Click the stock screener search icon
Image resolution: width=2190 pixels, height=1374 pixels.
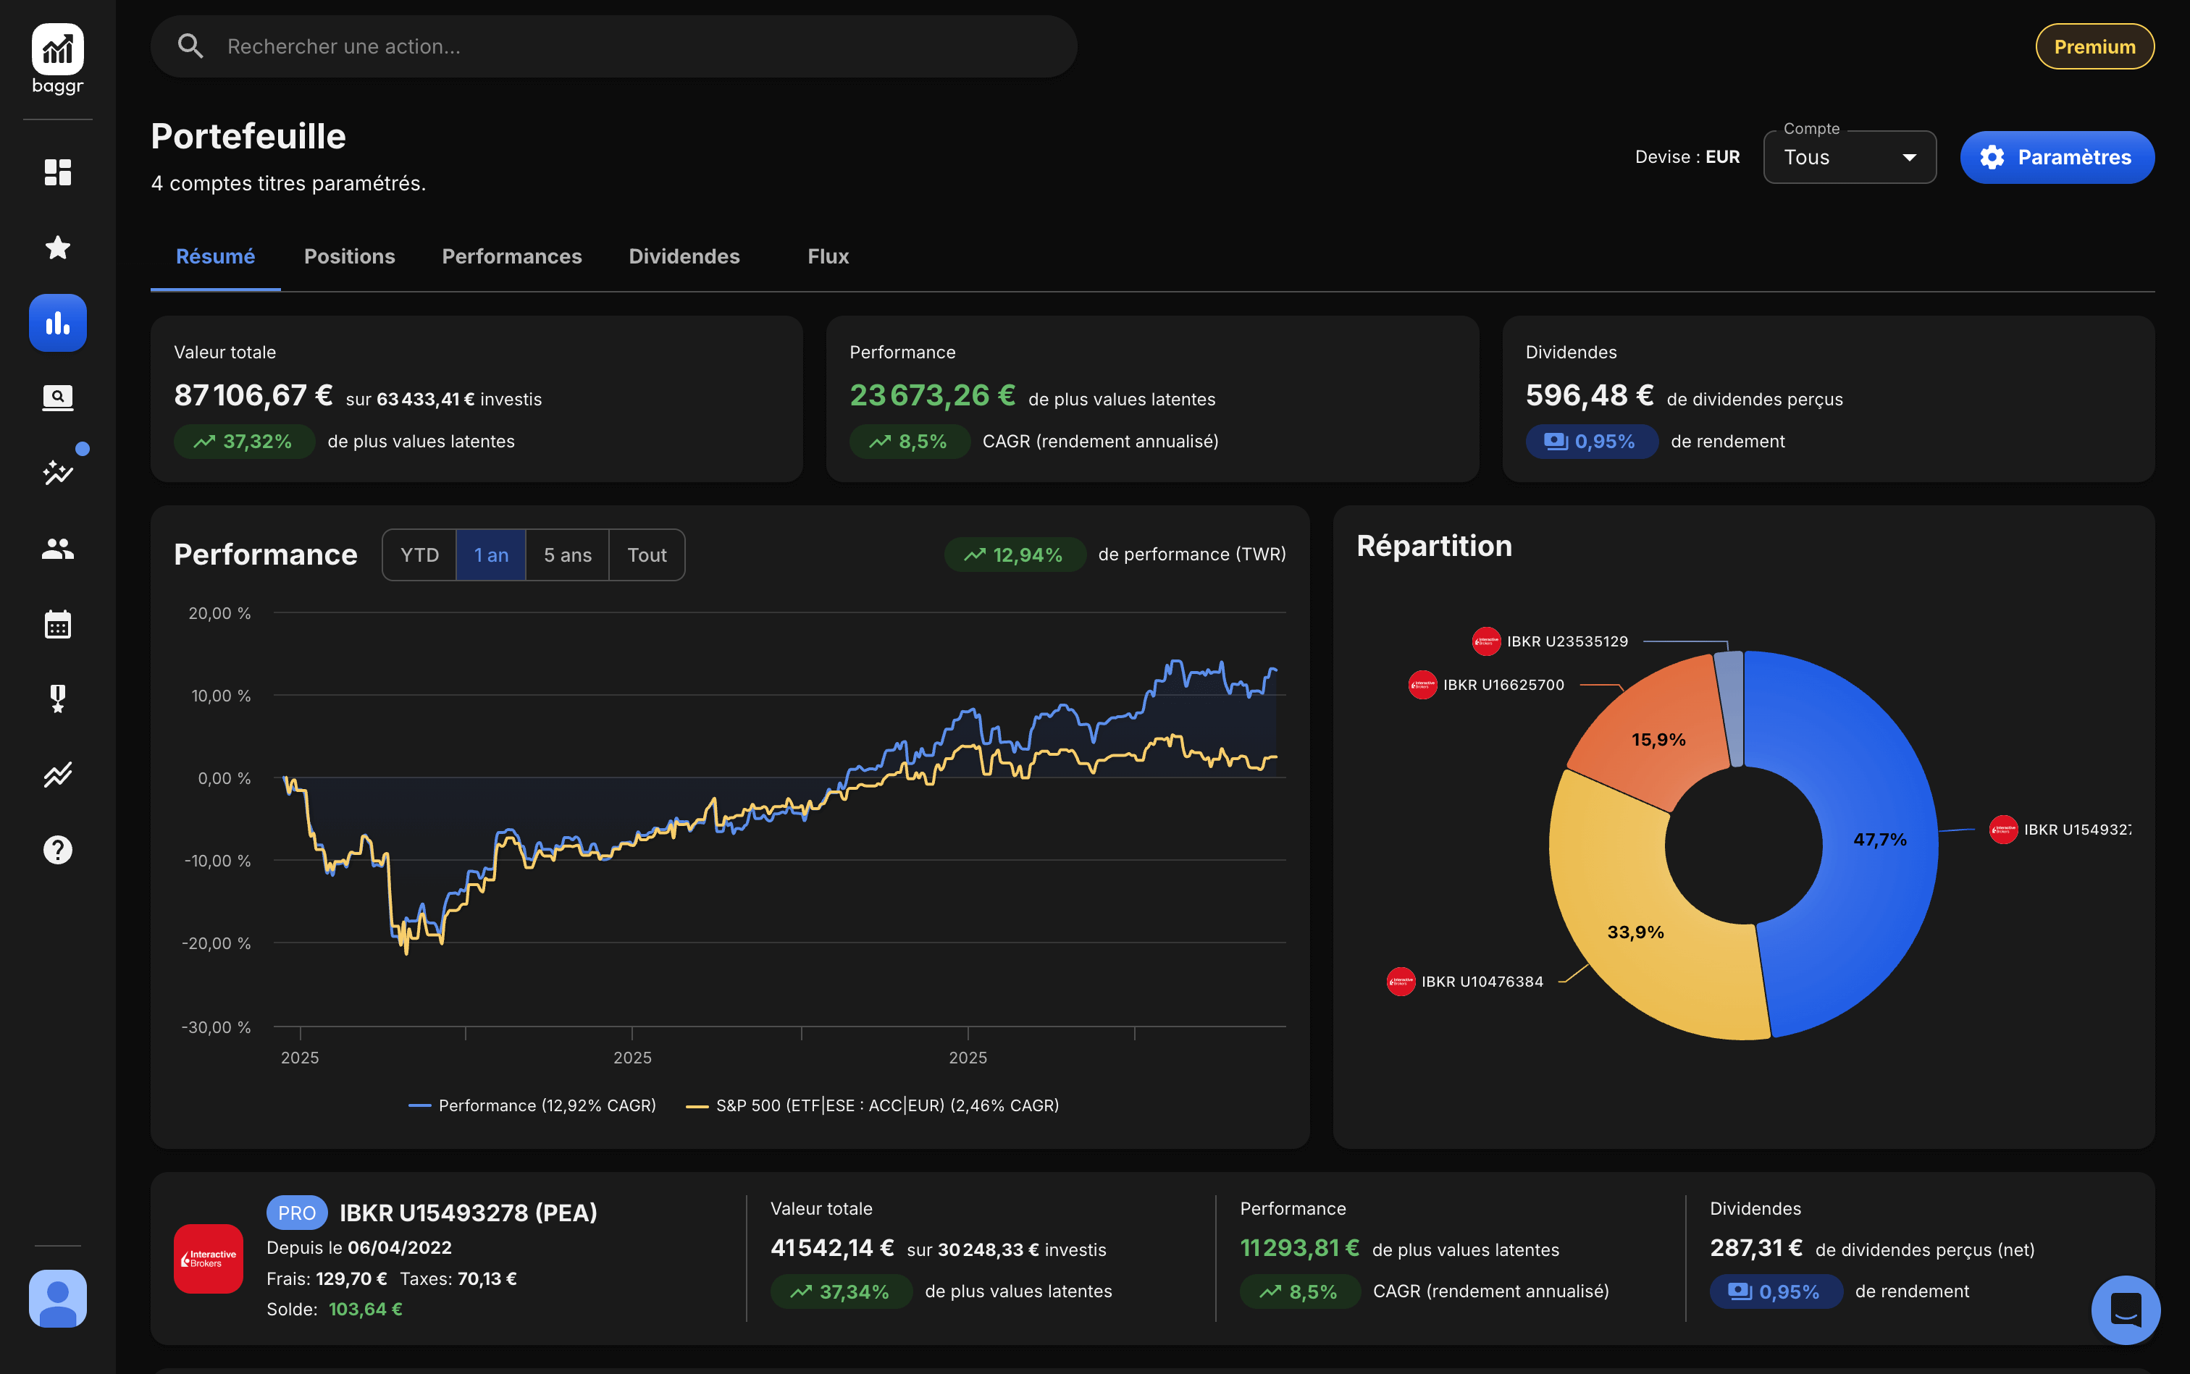click(57, 397)
